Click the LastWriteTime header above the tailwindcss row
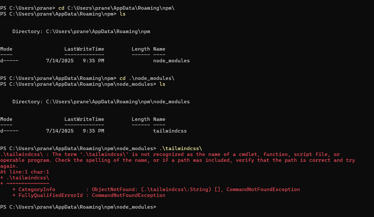This screenshot has height=217, width=374. click(84, 119)
